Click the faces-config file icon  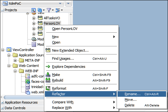27,82
